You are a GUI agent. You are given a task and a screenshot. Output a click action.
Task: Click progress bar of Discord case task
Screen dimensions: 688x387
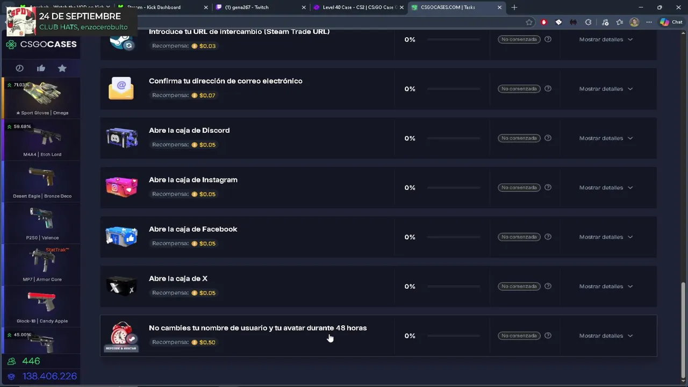pyautogui.click(x=454, y=138)
